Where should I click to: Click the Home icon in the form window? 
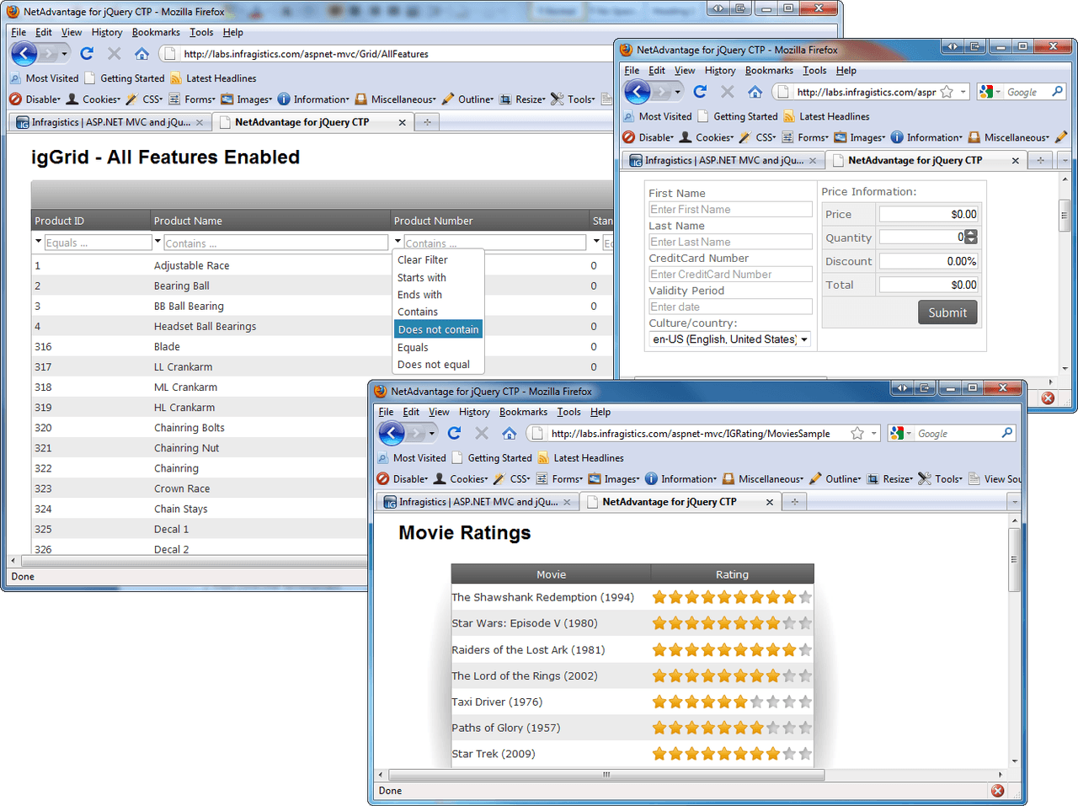point(755,92)
